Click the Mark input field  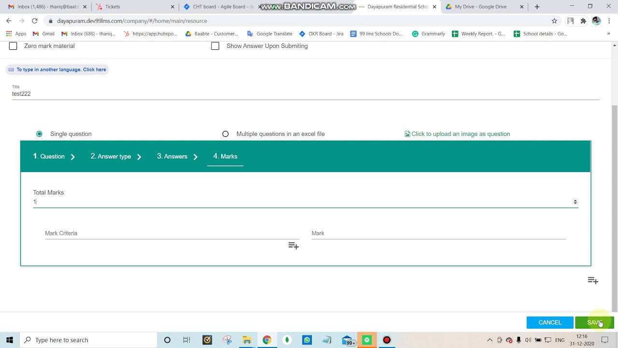coord(438,233)
